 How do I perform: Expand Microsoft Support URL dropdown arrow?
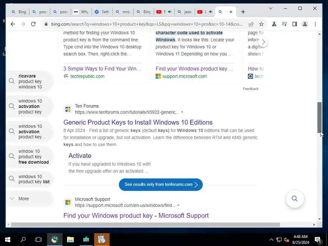coord(178,205)
